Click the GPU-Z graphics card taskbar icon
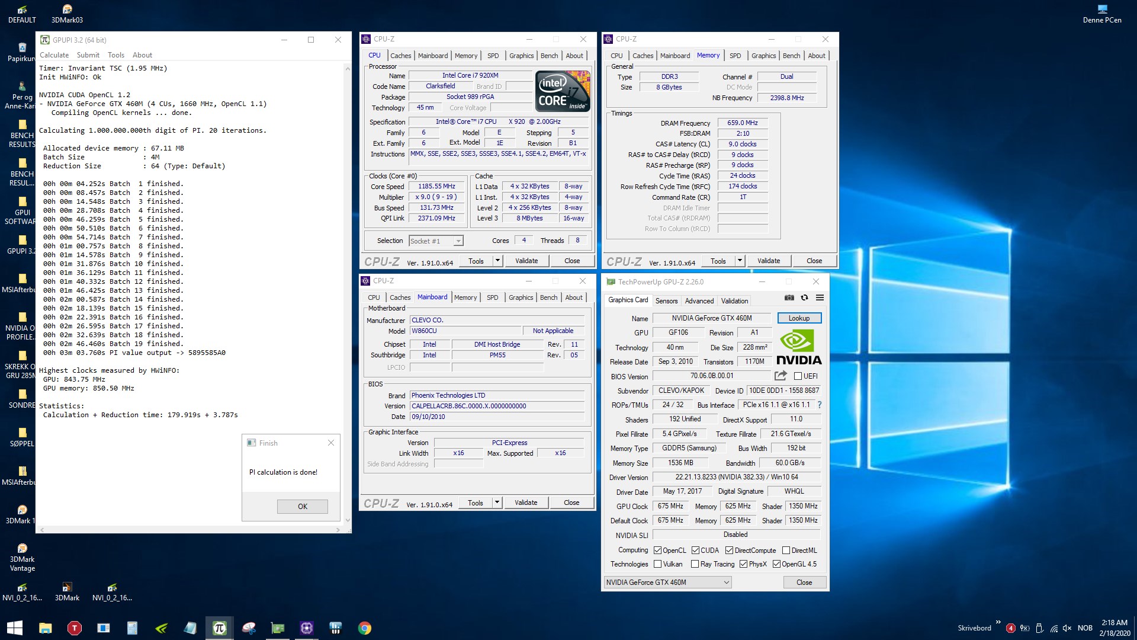This screenshot has width=1137, height=640. (277, 628)
